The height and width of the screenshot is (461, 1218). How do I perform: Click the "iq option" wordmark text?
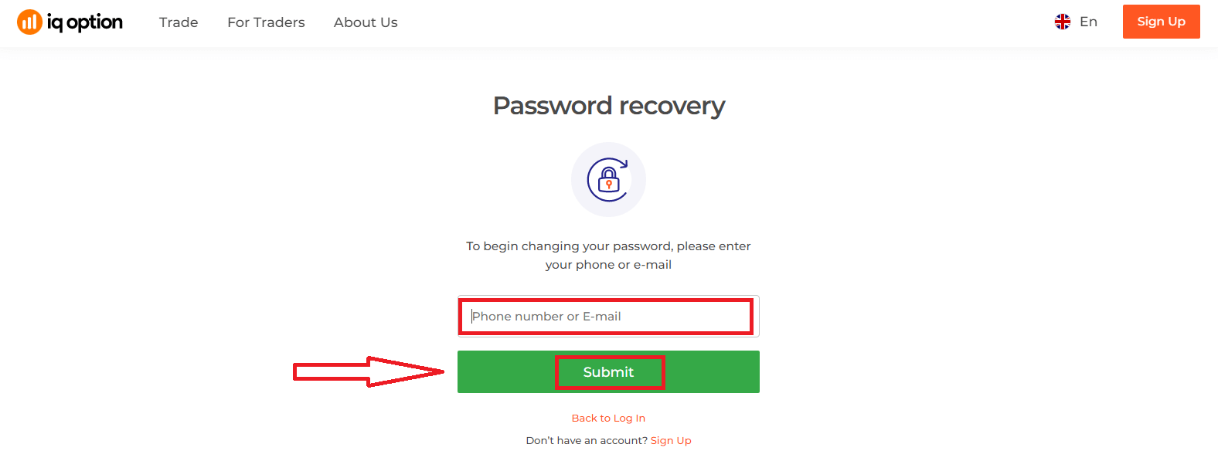tap(85, 22)
